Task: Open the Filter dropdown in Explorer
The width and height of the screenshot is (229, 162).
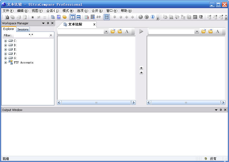Action: pyautogui.click(x=50, y=35)
